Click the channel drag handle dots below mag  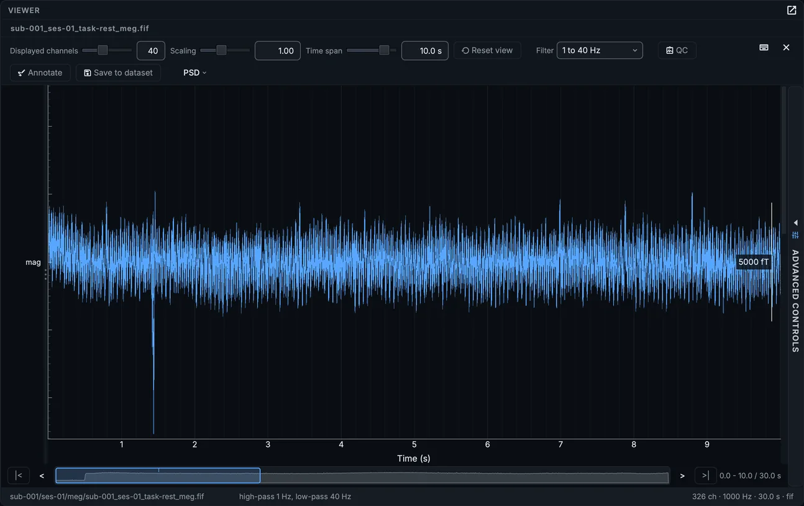[45, 274]
